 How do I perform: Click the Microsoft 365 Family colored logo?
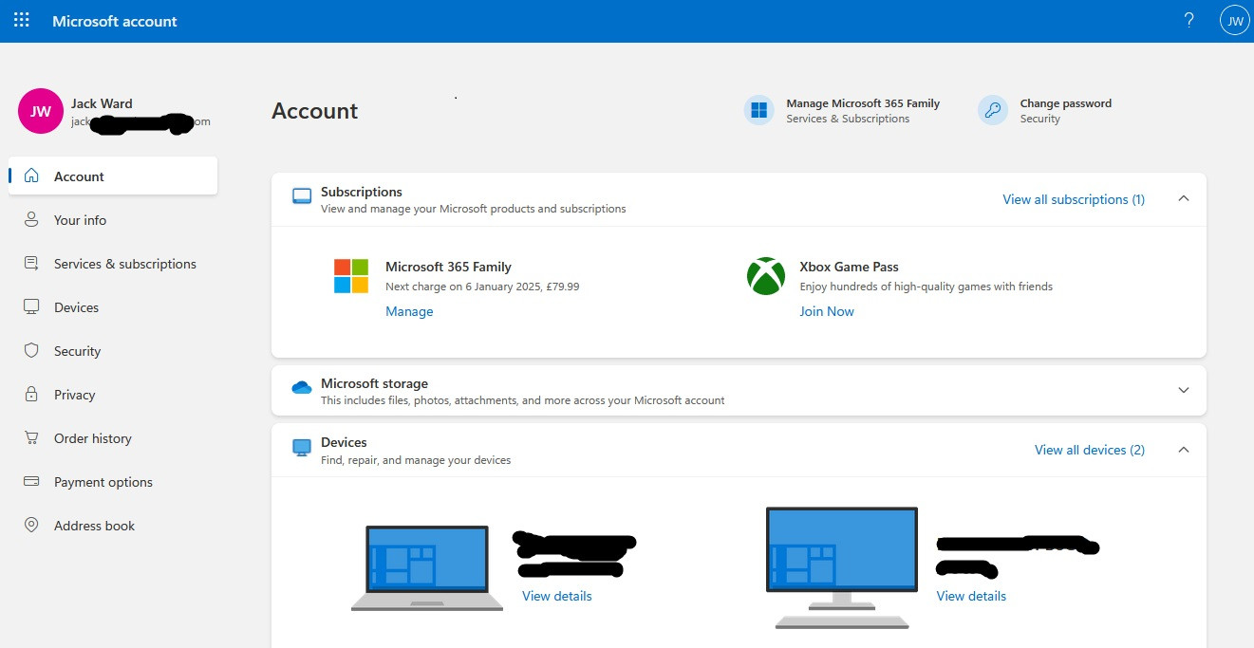351,276
